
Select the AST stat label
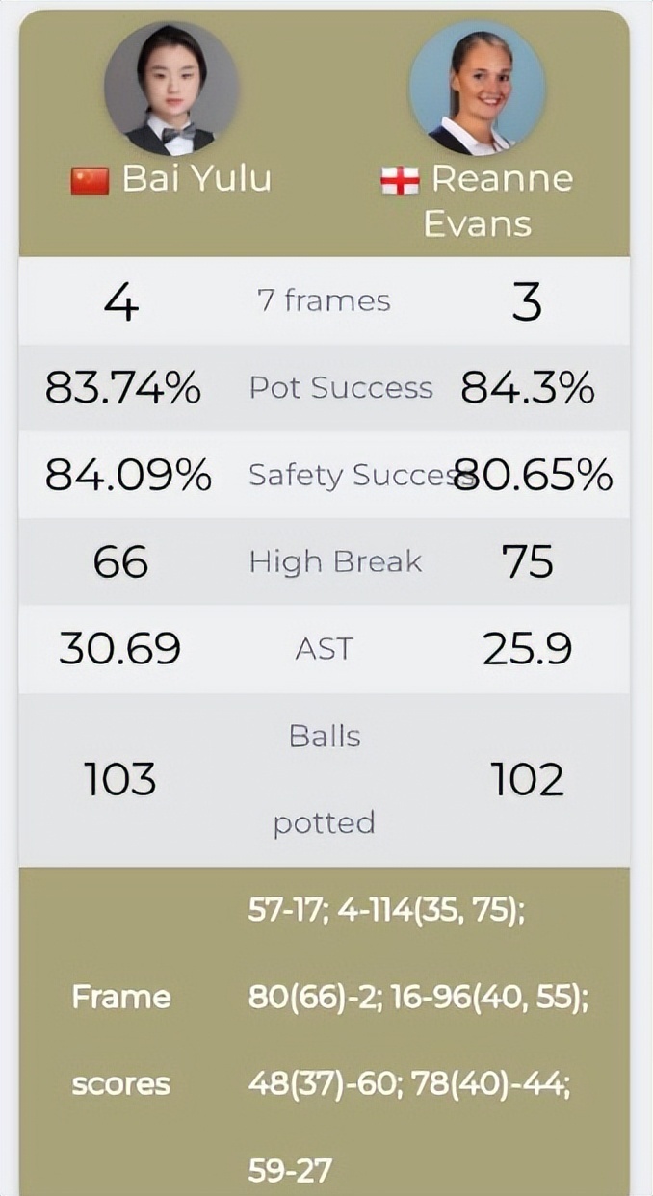coord(324,649)
